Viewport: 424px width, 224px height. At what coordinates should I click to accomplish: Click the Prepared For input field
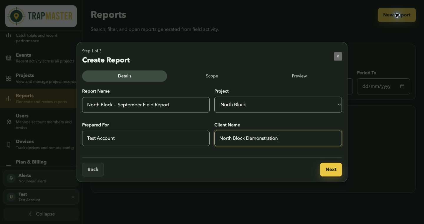tap(146, 138)
